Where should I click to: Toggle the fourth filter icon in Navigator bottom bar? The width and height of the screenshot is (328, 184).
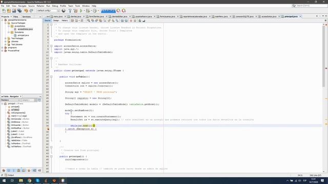point(18,170)
